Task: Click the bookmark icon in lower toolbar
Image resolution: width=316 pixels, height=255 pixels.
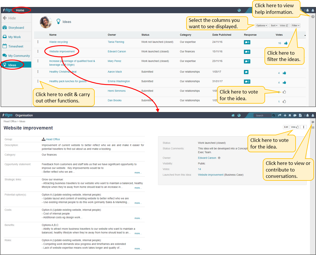Action: pos(290,115)
